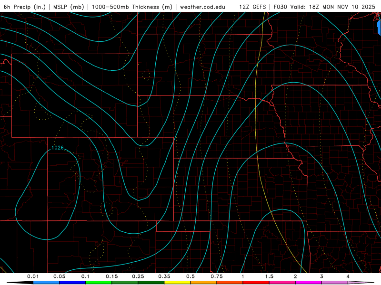
Task: Click the '6h Precip (in.)' title text
Action: click(x=25, y=7)
